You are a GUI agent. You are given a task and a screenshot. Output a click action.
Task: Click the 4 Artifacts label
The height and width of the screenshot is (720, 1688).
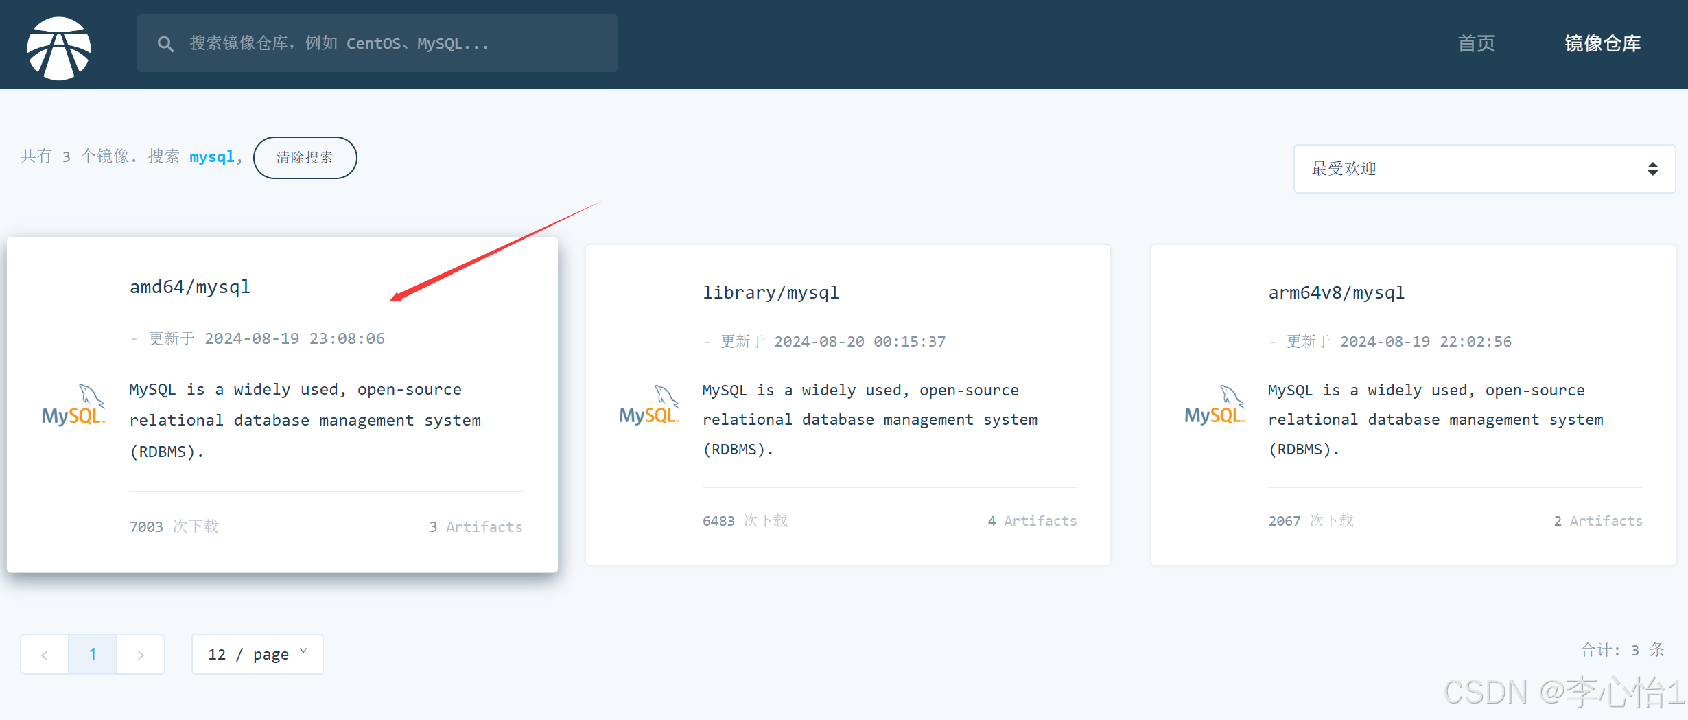point(1032,521)
